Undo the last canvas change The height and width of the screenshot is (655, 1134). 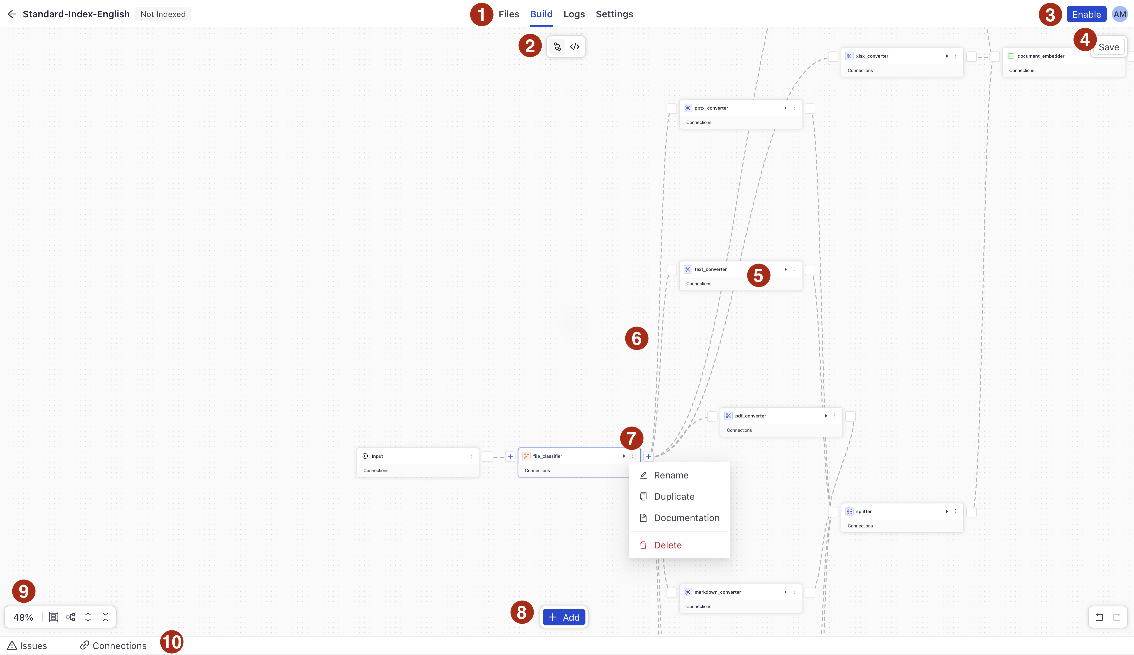click(x=1099, y=617)
